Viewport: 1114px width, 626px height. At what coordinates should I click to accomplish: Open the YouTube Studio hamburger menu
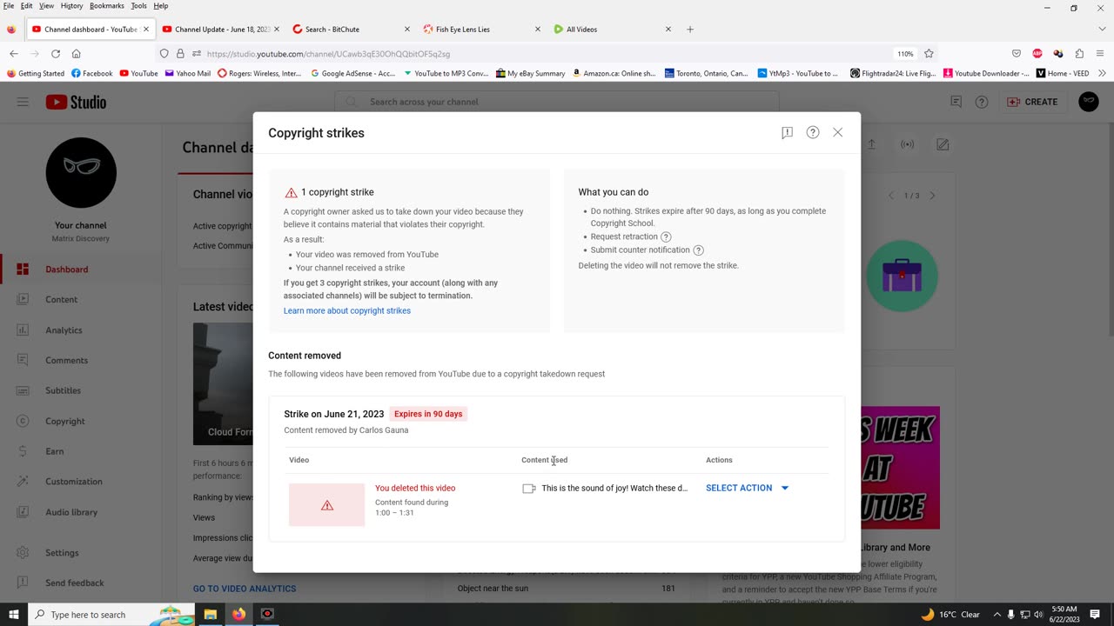(x=23, y=102)
